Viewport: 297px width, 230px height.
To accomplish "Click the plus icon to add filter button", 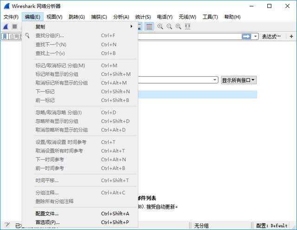I will coord(291,36).
